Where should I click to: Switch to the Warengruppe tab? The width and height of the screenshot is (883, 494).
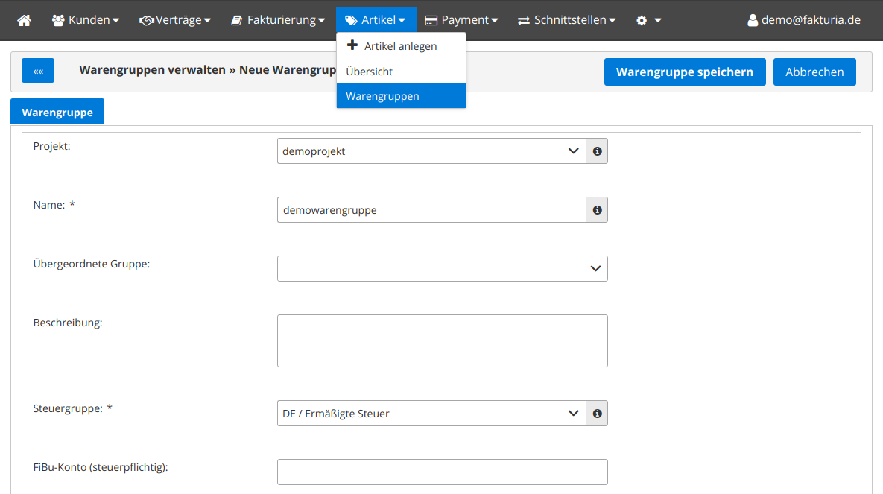[x=57, y=113]
